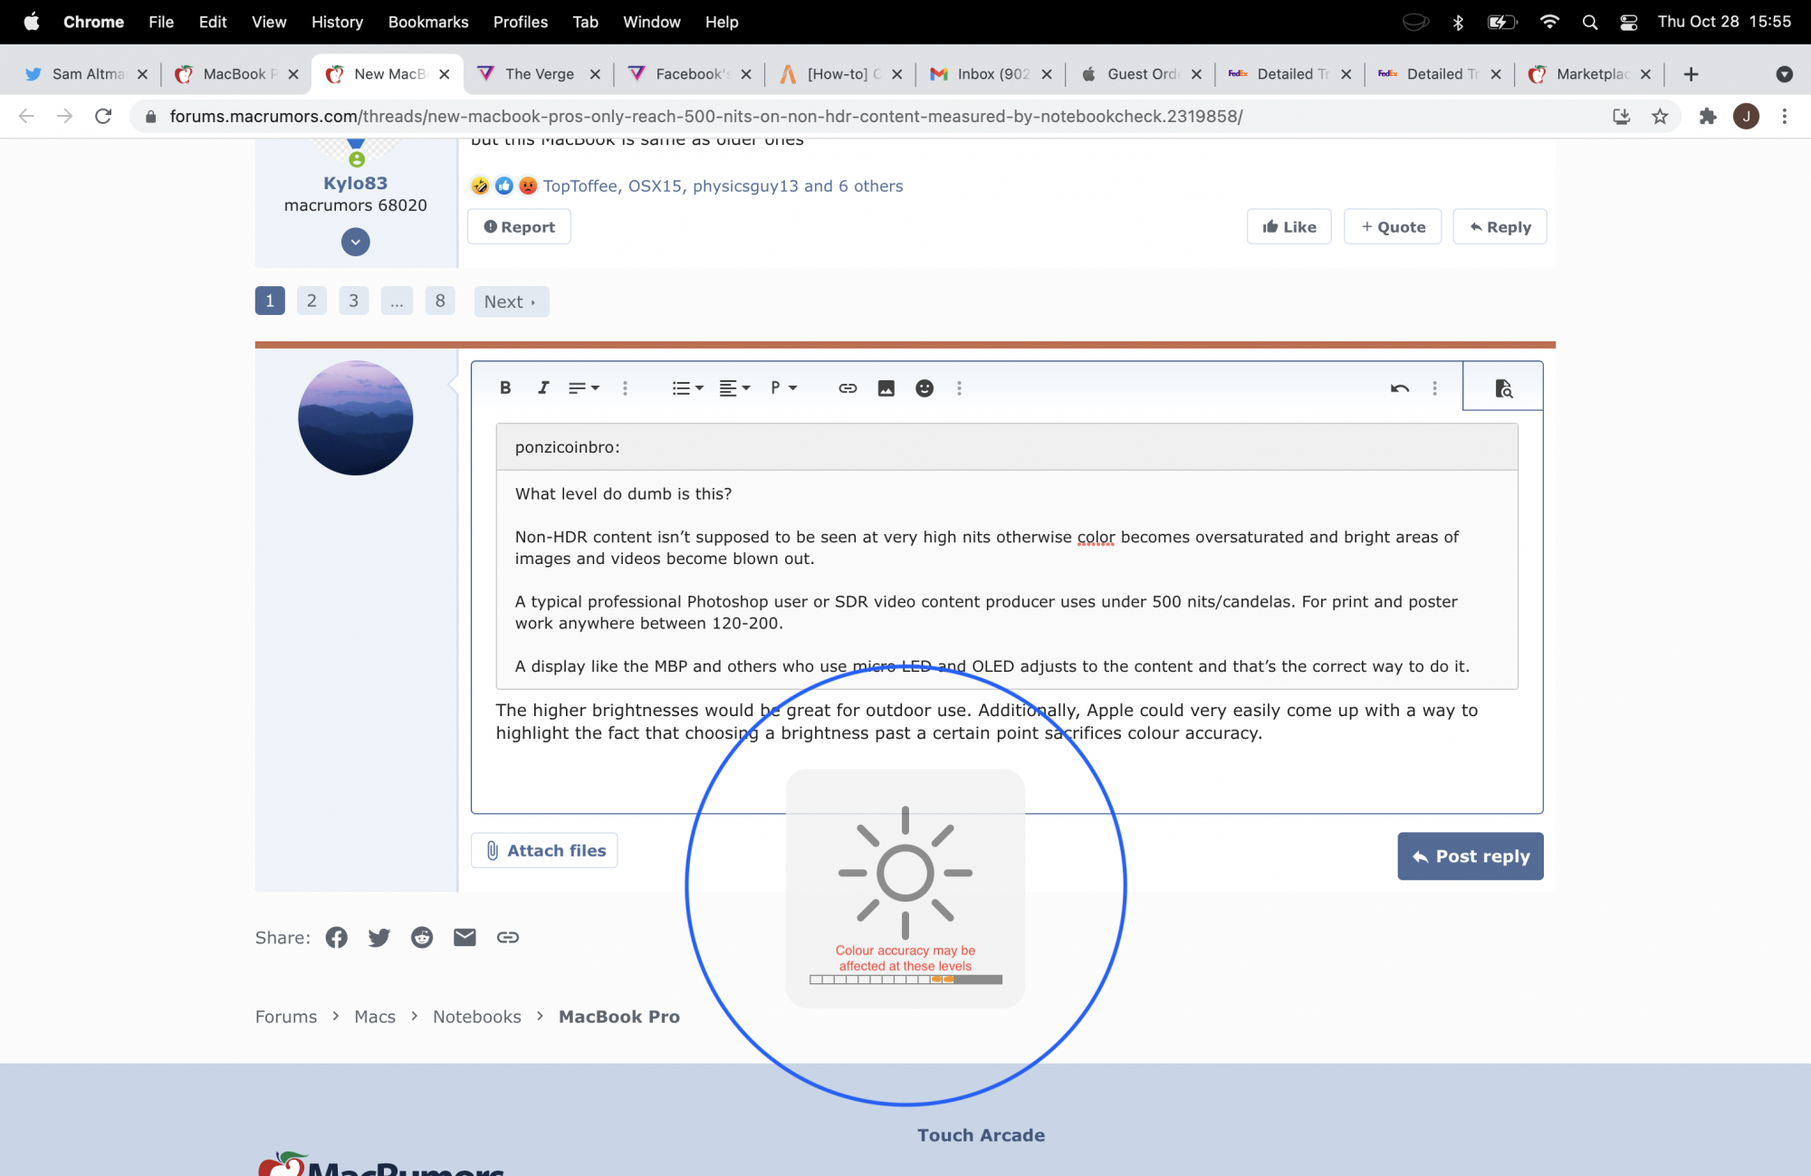1811x1176 pixels.
Task: Click the Post reply button
Action: 1470,856
